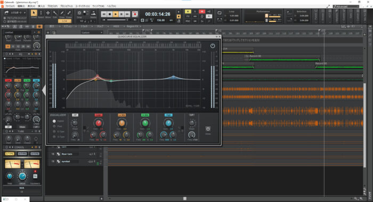Click the Play transport button

pos(116,14)
